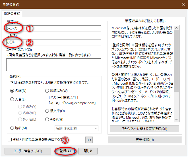Select the 人名 radio button
188x157 pixels.
(12, 99)
